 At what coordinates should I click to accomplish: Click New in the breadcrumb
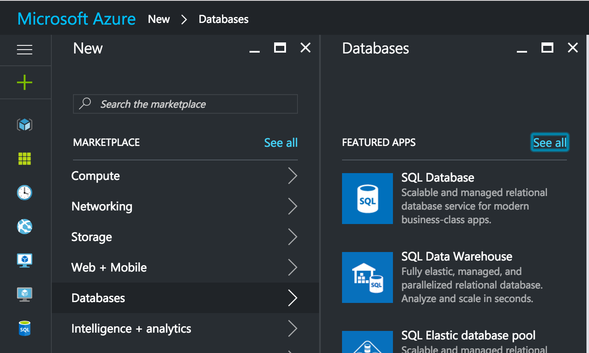[x=159, y=19]
